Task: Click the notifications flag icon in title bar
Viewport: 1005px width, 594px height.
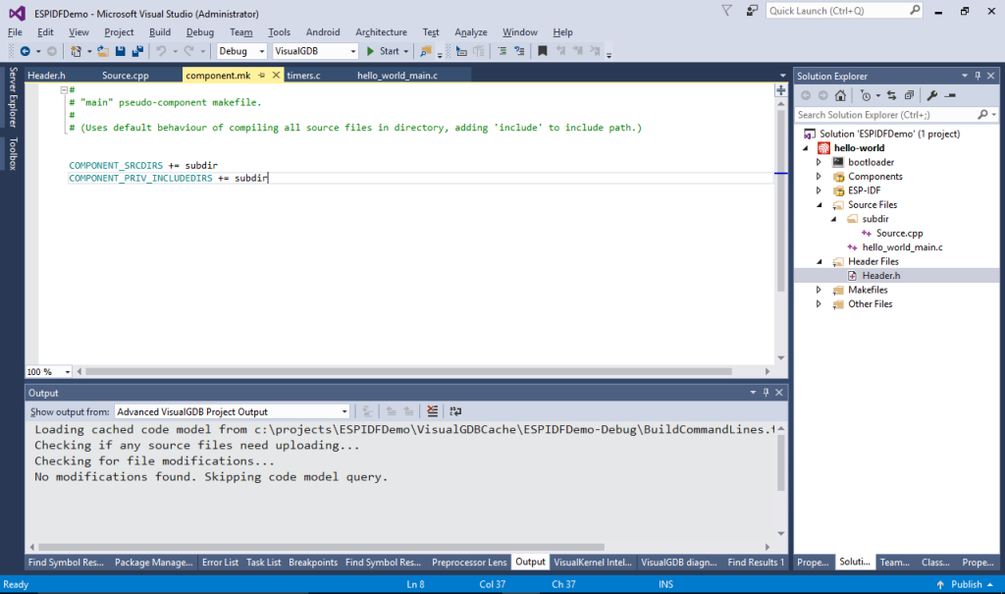Action: click(x=727, y=11)
